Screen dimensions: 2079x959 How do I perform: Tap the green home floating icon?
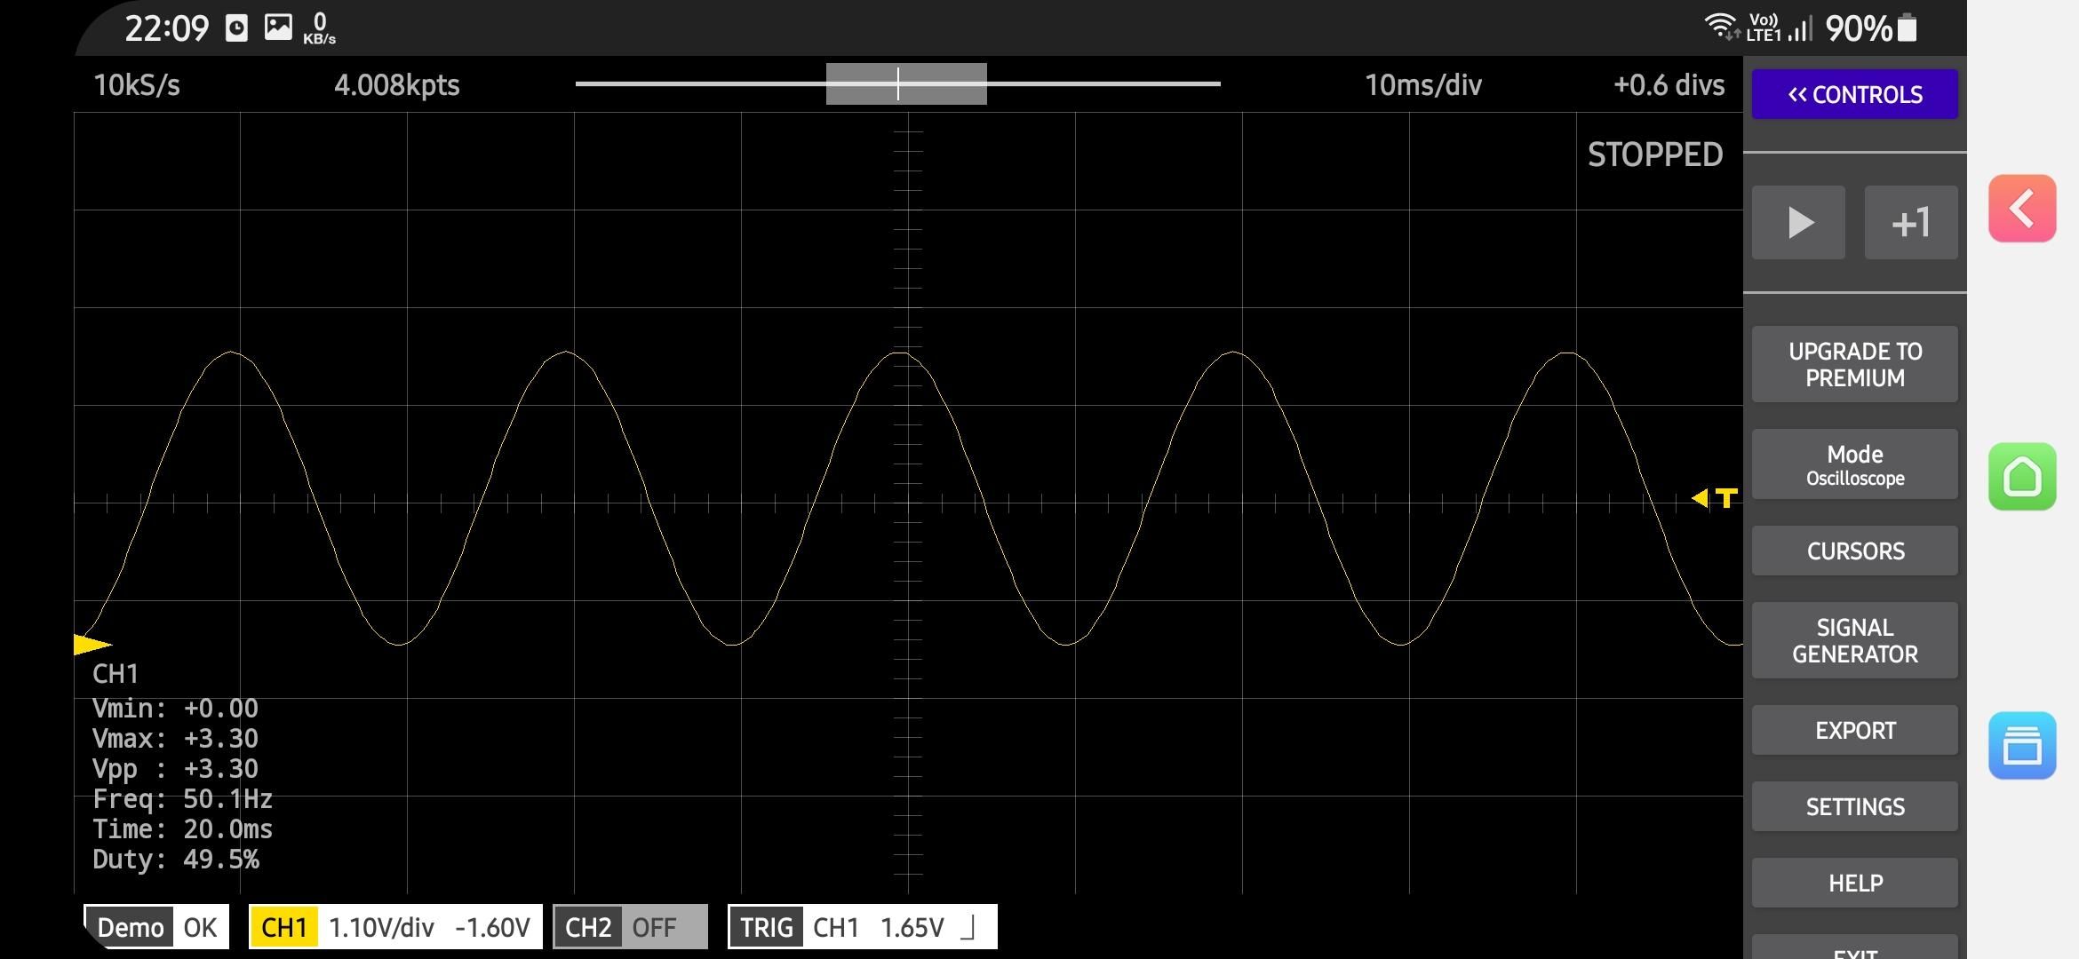tap(2023, 478)
